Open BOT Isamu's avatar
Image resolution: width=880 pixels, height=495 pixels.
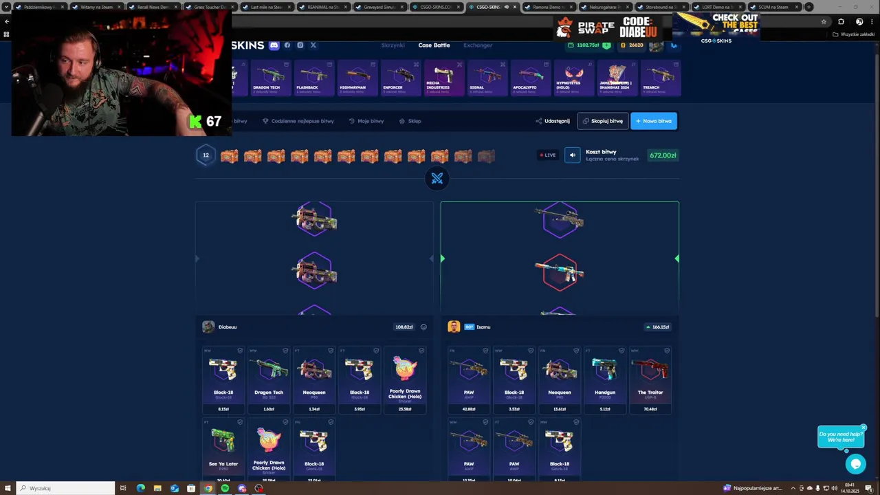pos(454,327)
